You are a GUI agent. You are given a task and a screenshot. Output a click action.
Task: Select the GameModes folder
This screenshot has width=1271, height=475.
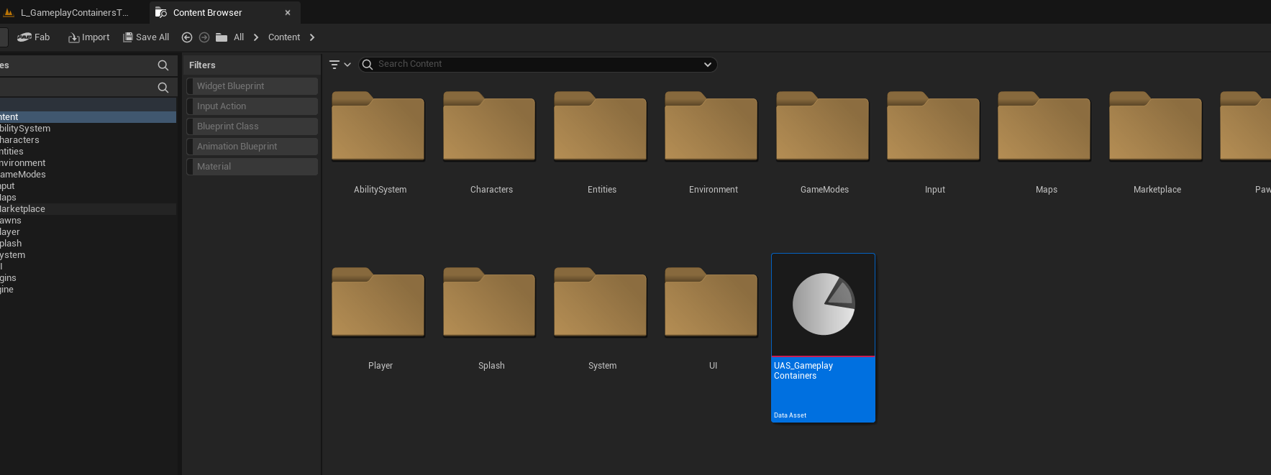823,126
